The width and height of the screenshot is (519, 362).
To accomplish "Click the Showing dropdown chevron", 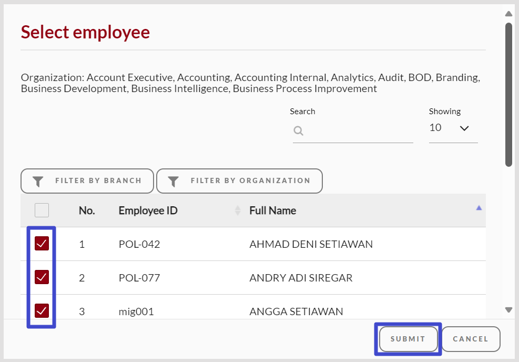I will pyautogui.click(x=464, y=128).
